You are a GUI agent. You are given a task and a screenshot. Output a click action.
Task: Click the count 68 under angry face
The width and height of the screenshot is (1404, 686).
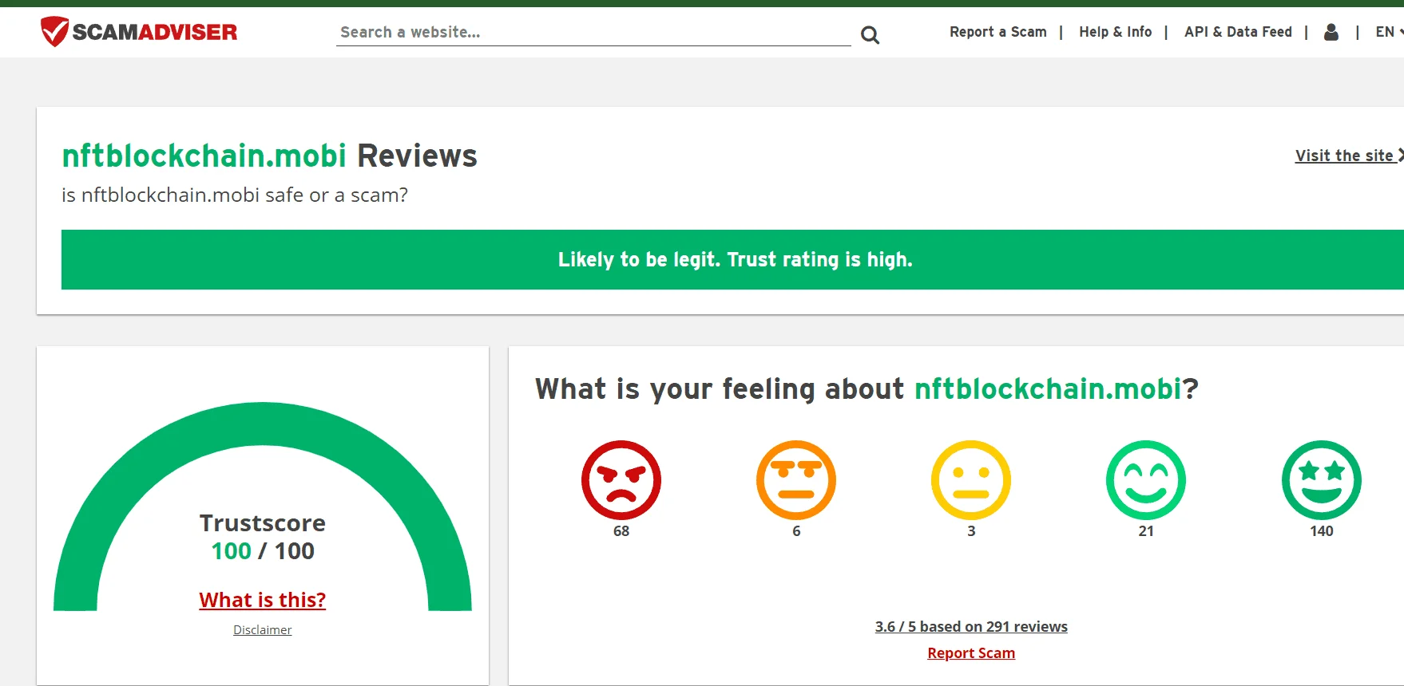[x=621, y=531]
